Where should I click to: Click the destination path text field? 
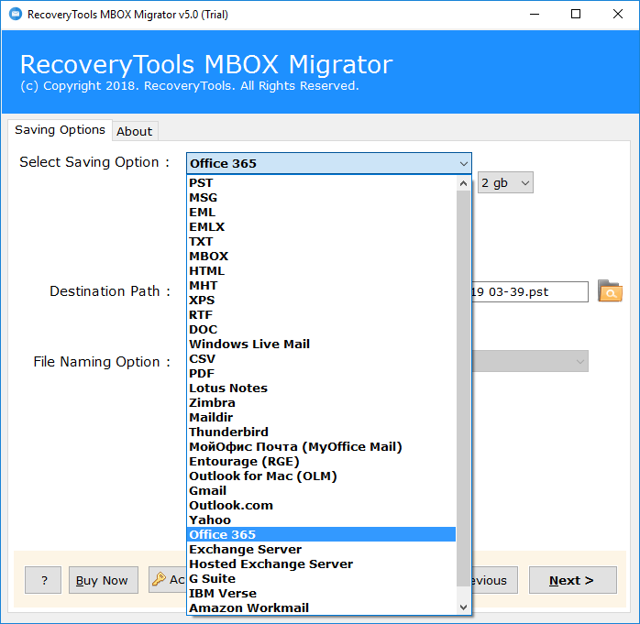(530, 291)
